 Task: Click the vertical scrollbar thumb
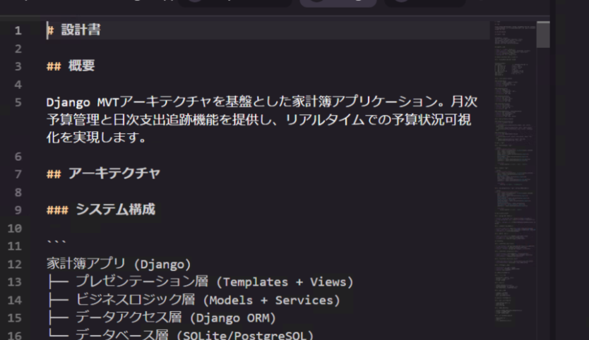543,35
